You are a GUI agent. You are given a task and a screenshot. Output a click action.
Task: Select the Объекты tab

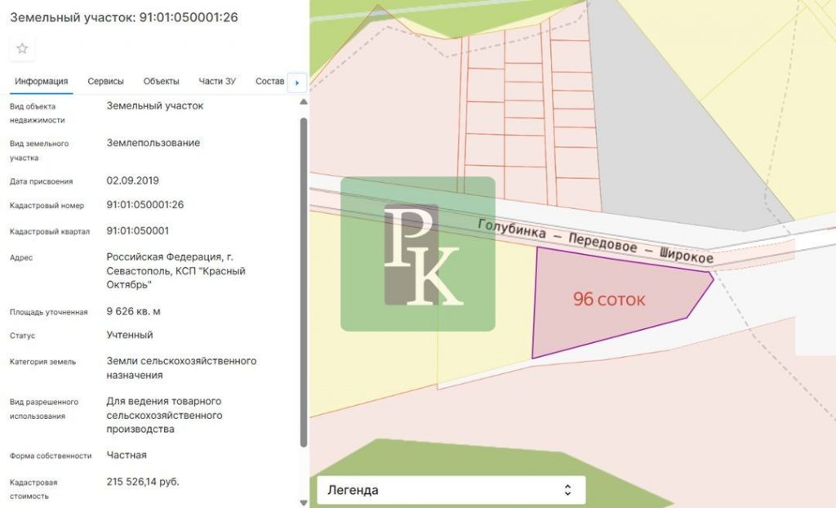point(161,82)
